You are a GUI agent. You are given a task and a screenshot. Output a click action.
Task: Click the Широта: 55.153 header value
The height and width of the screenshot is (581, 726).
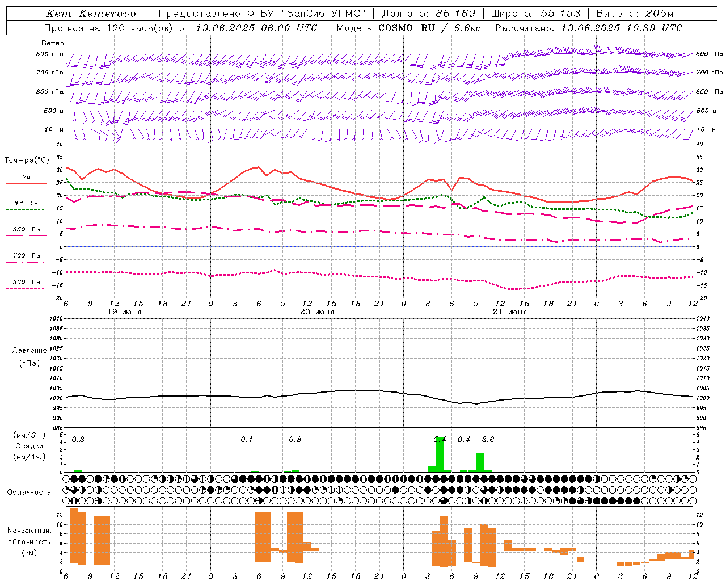(535, 14)
